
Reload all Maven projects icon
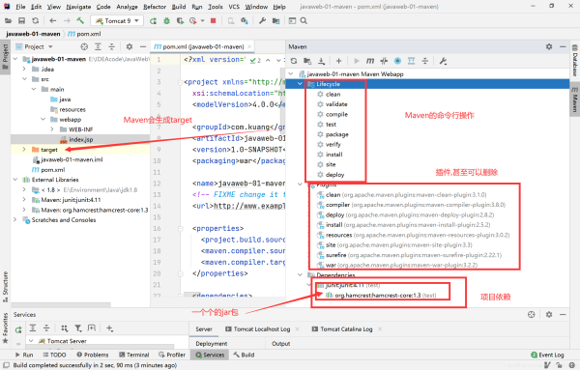click(294, 61)
